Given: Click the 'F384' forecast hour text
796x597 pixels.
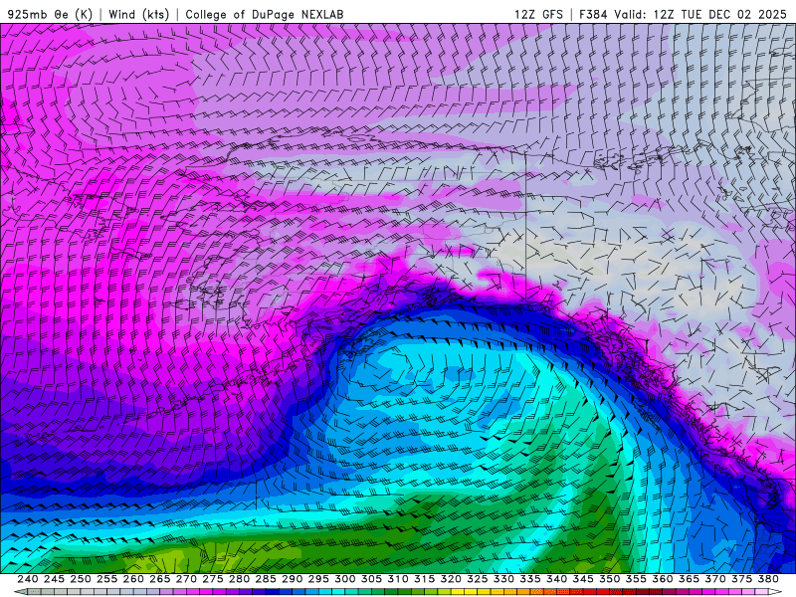Looking at the screenshot, I should (x=593, y=14).
